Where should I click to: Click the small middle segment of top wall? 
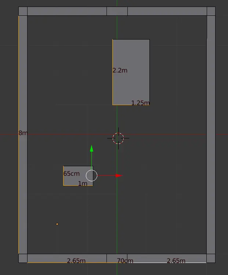click(x=117, y=11)
